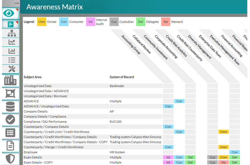Expand the sidebar with the arrow
Image resolution: width=250 pixels, height=165 pixels.
[17, 3]
